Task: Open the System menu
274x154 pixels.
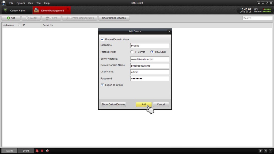Action: coord(21,3)
